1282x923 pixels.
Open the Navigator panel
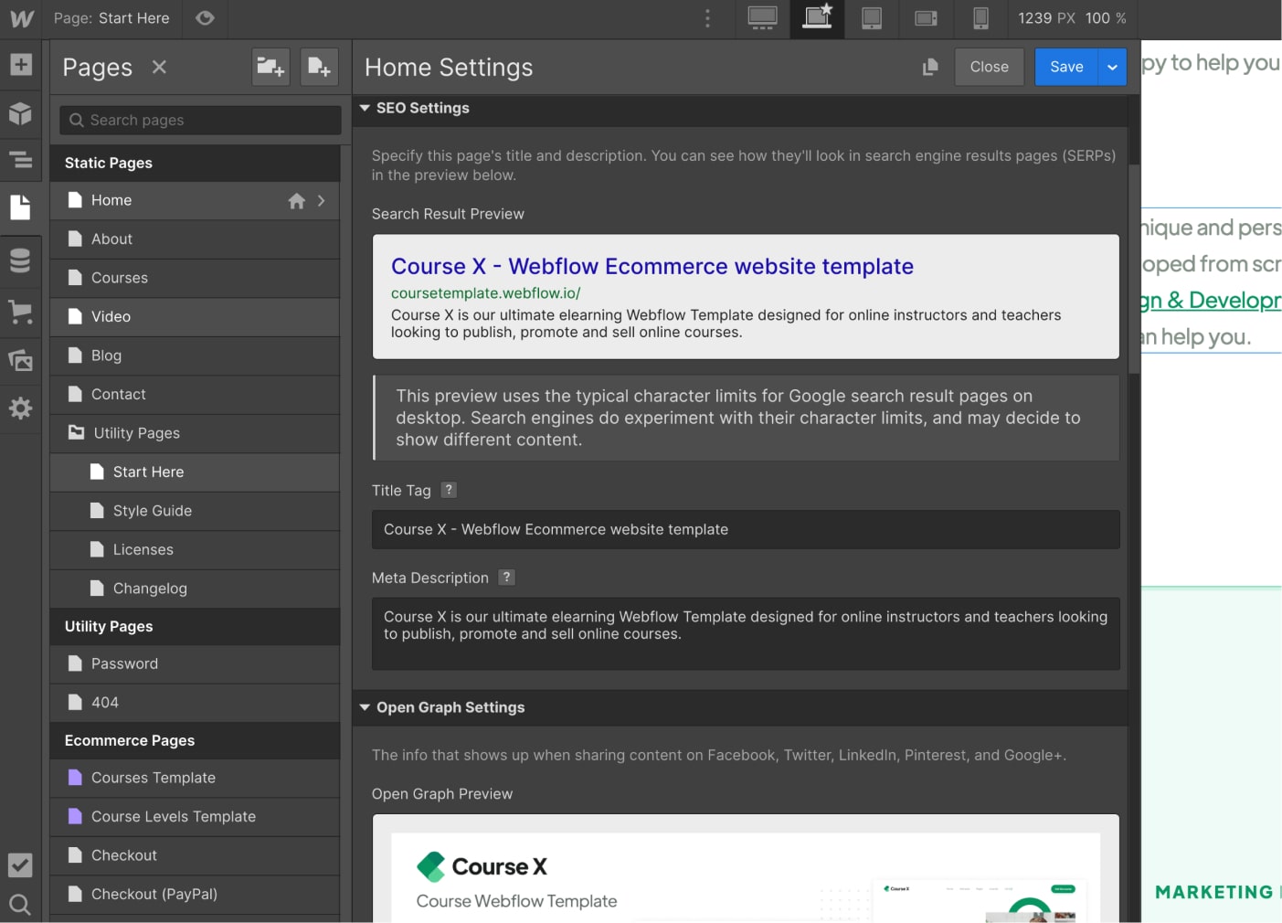[20, 160]
